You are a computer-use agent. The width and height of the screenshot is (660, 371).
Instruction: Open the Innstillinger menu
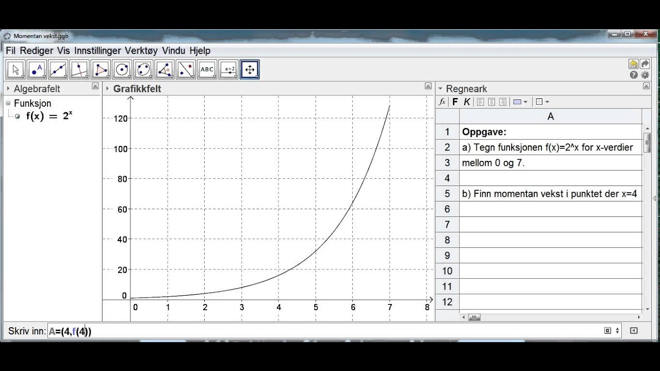tap(97, 50)
